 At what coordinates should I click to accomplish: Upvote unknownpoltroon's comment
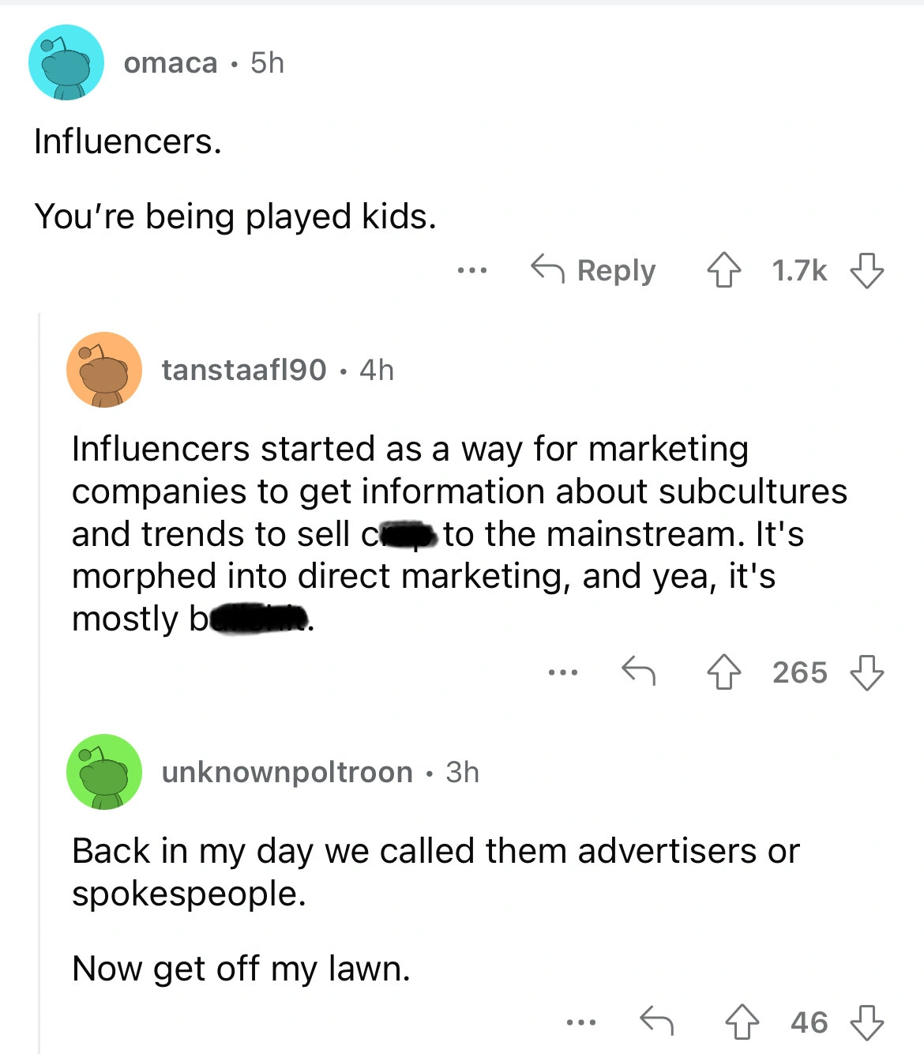(x=742, y=1022)
